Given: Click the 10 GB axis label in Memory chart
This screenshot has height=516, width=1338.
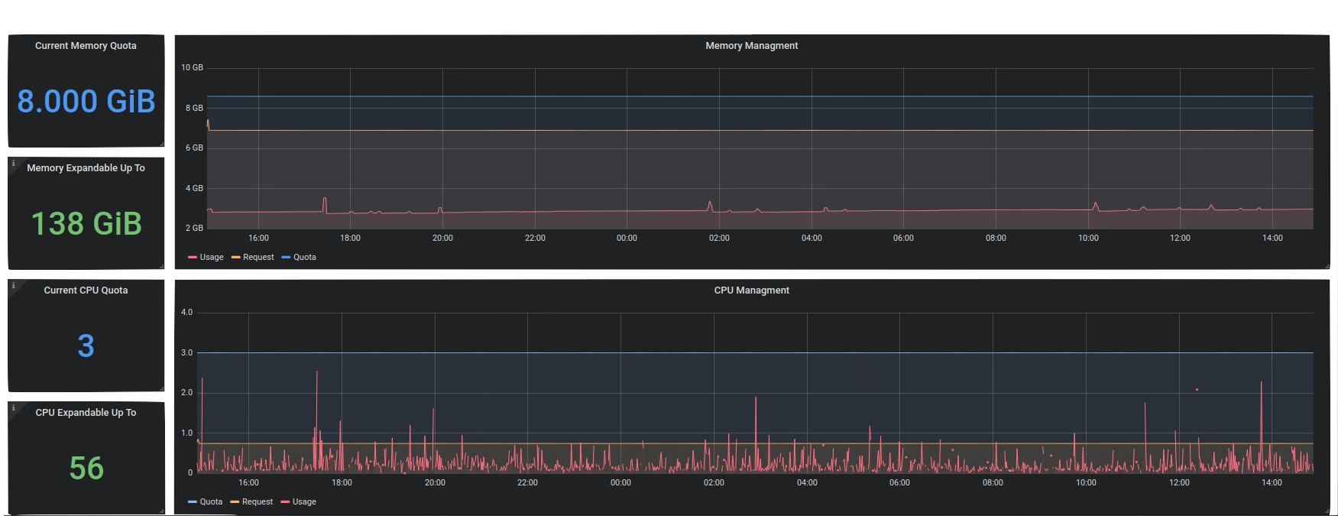Looking at the screenshot, I should click(x=192, y=68).
